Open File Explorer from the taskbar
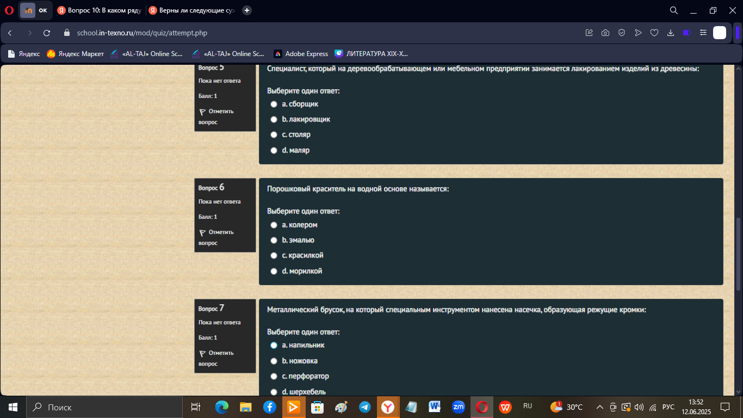The height and width of the screenshot is (418, 743). pyautogui.click(x=246, y=407)
